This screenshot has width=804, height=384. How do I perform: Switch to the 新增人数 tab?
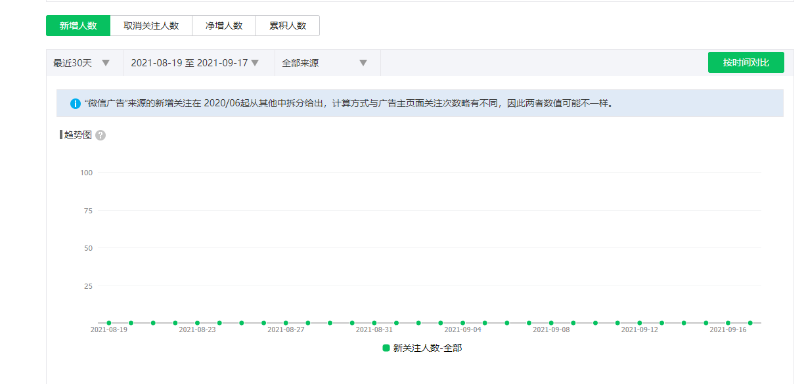click(78, 26)
